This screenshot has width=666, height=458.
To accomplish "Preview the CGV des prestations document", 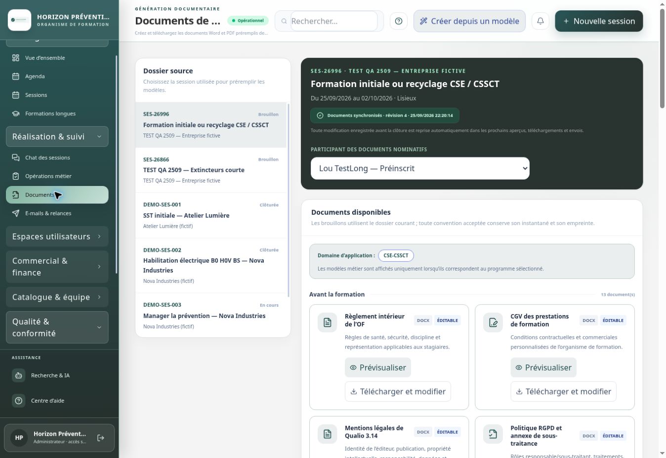I will (543, 367).
